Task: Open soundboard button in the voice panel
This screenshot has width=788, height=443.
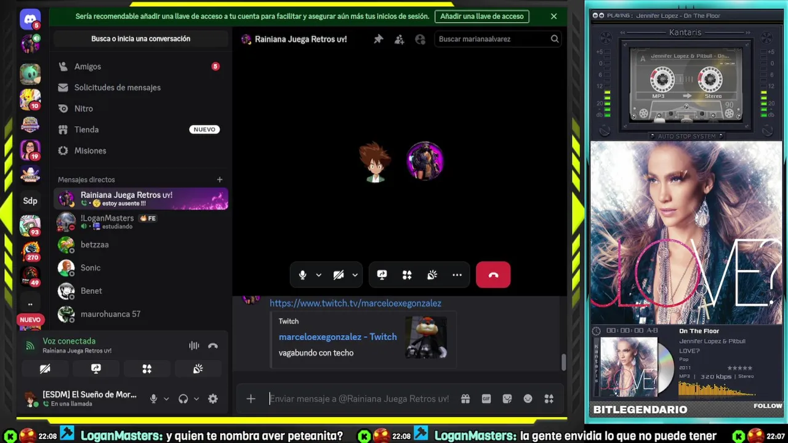Action: click(x=198, y=369)
